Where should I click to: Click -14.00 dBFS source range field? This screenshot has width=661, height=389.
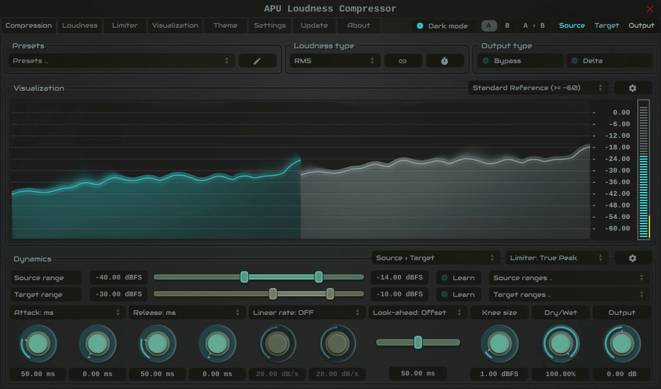[399, 278]
